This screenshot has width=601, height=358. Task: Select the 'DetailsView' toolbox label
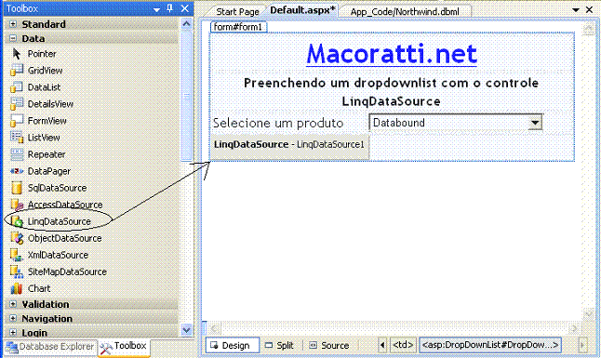tap(50, 104)
